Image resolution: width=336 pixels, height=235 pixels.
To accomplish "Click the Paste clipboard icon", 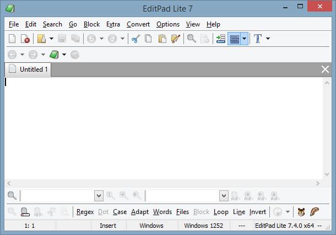I will point(162,39).
